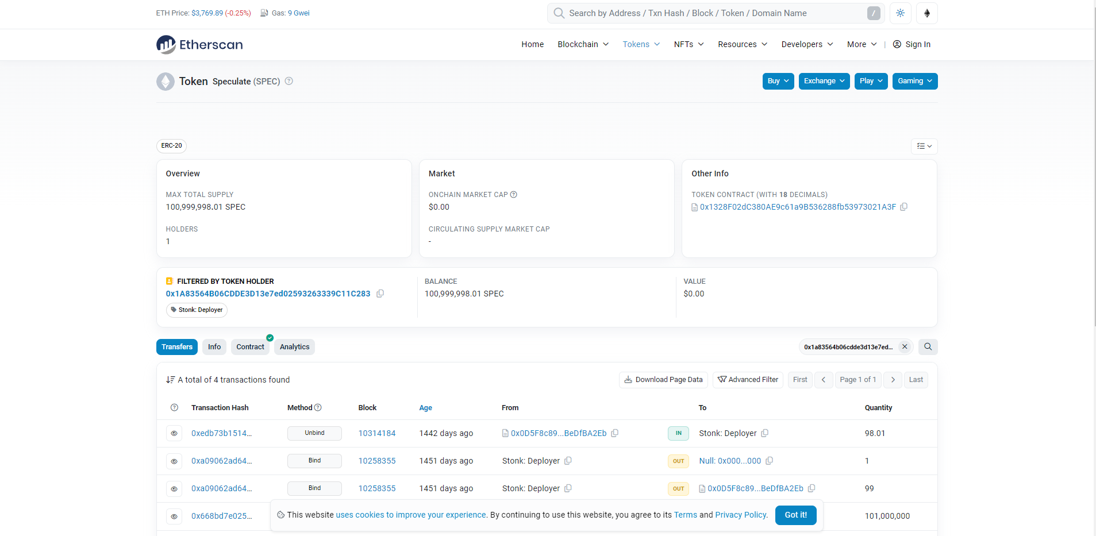Open the list view options dropdown

click(x=924, y=146)
